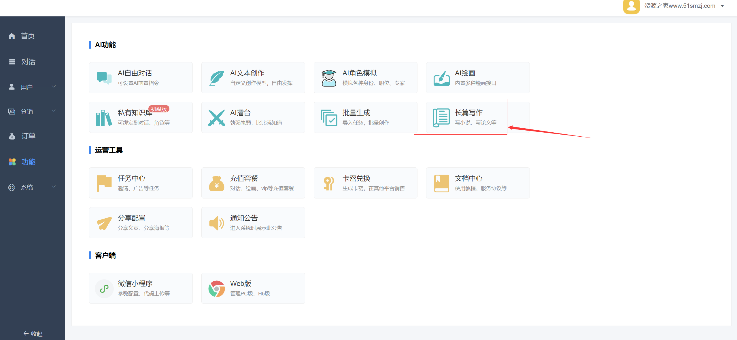The height and width of the screenshot is (340, 737).
Task: Open the 微信小程序 settings card
Action: click(x=141, y=288)
